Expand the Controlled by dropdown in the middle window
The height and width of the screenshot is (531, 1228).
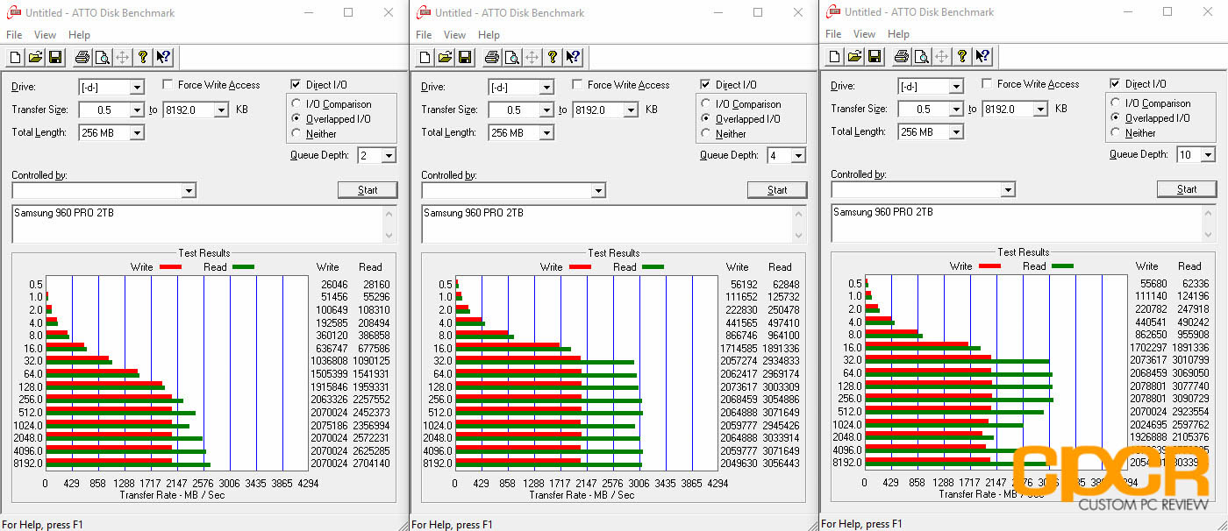[x=599, y=190]
